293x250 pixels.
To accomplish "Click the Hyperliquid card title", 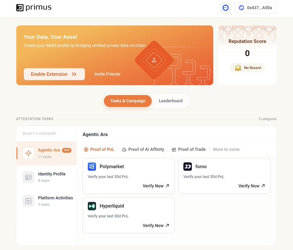I will [112, 206].
